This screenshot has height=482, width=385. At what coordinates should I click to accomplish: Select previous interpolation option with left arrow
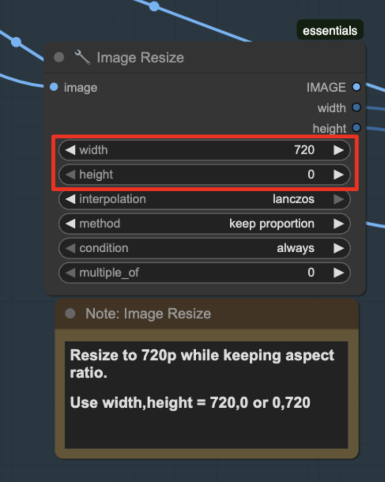[x=70, y=199]
